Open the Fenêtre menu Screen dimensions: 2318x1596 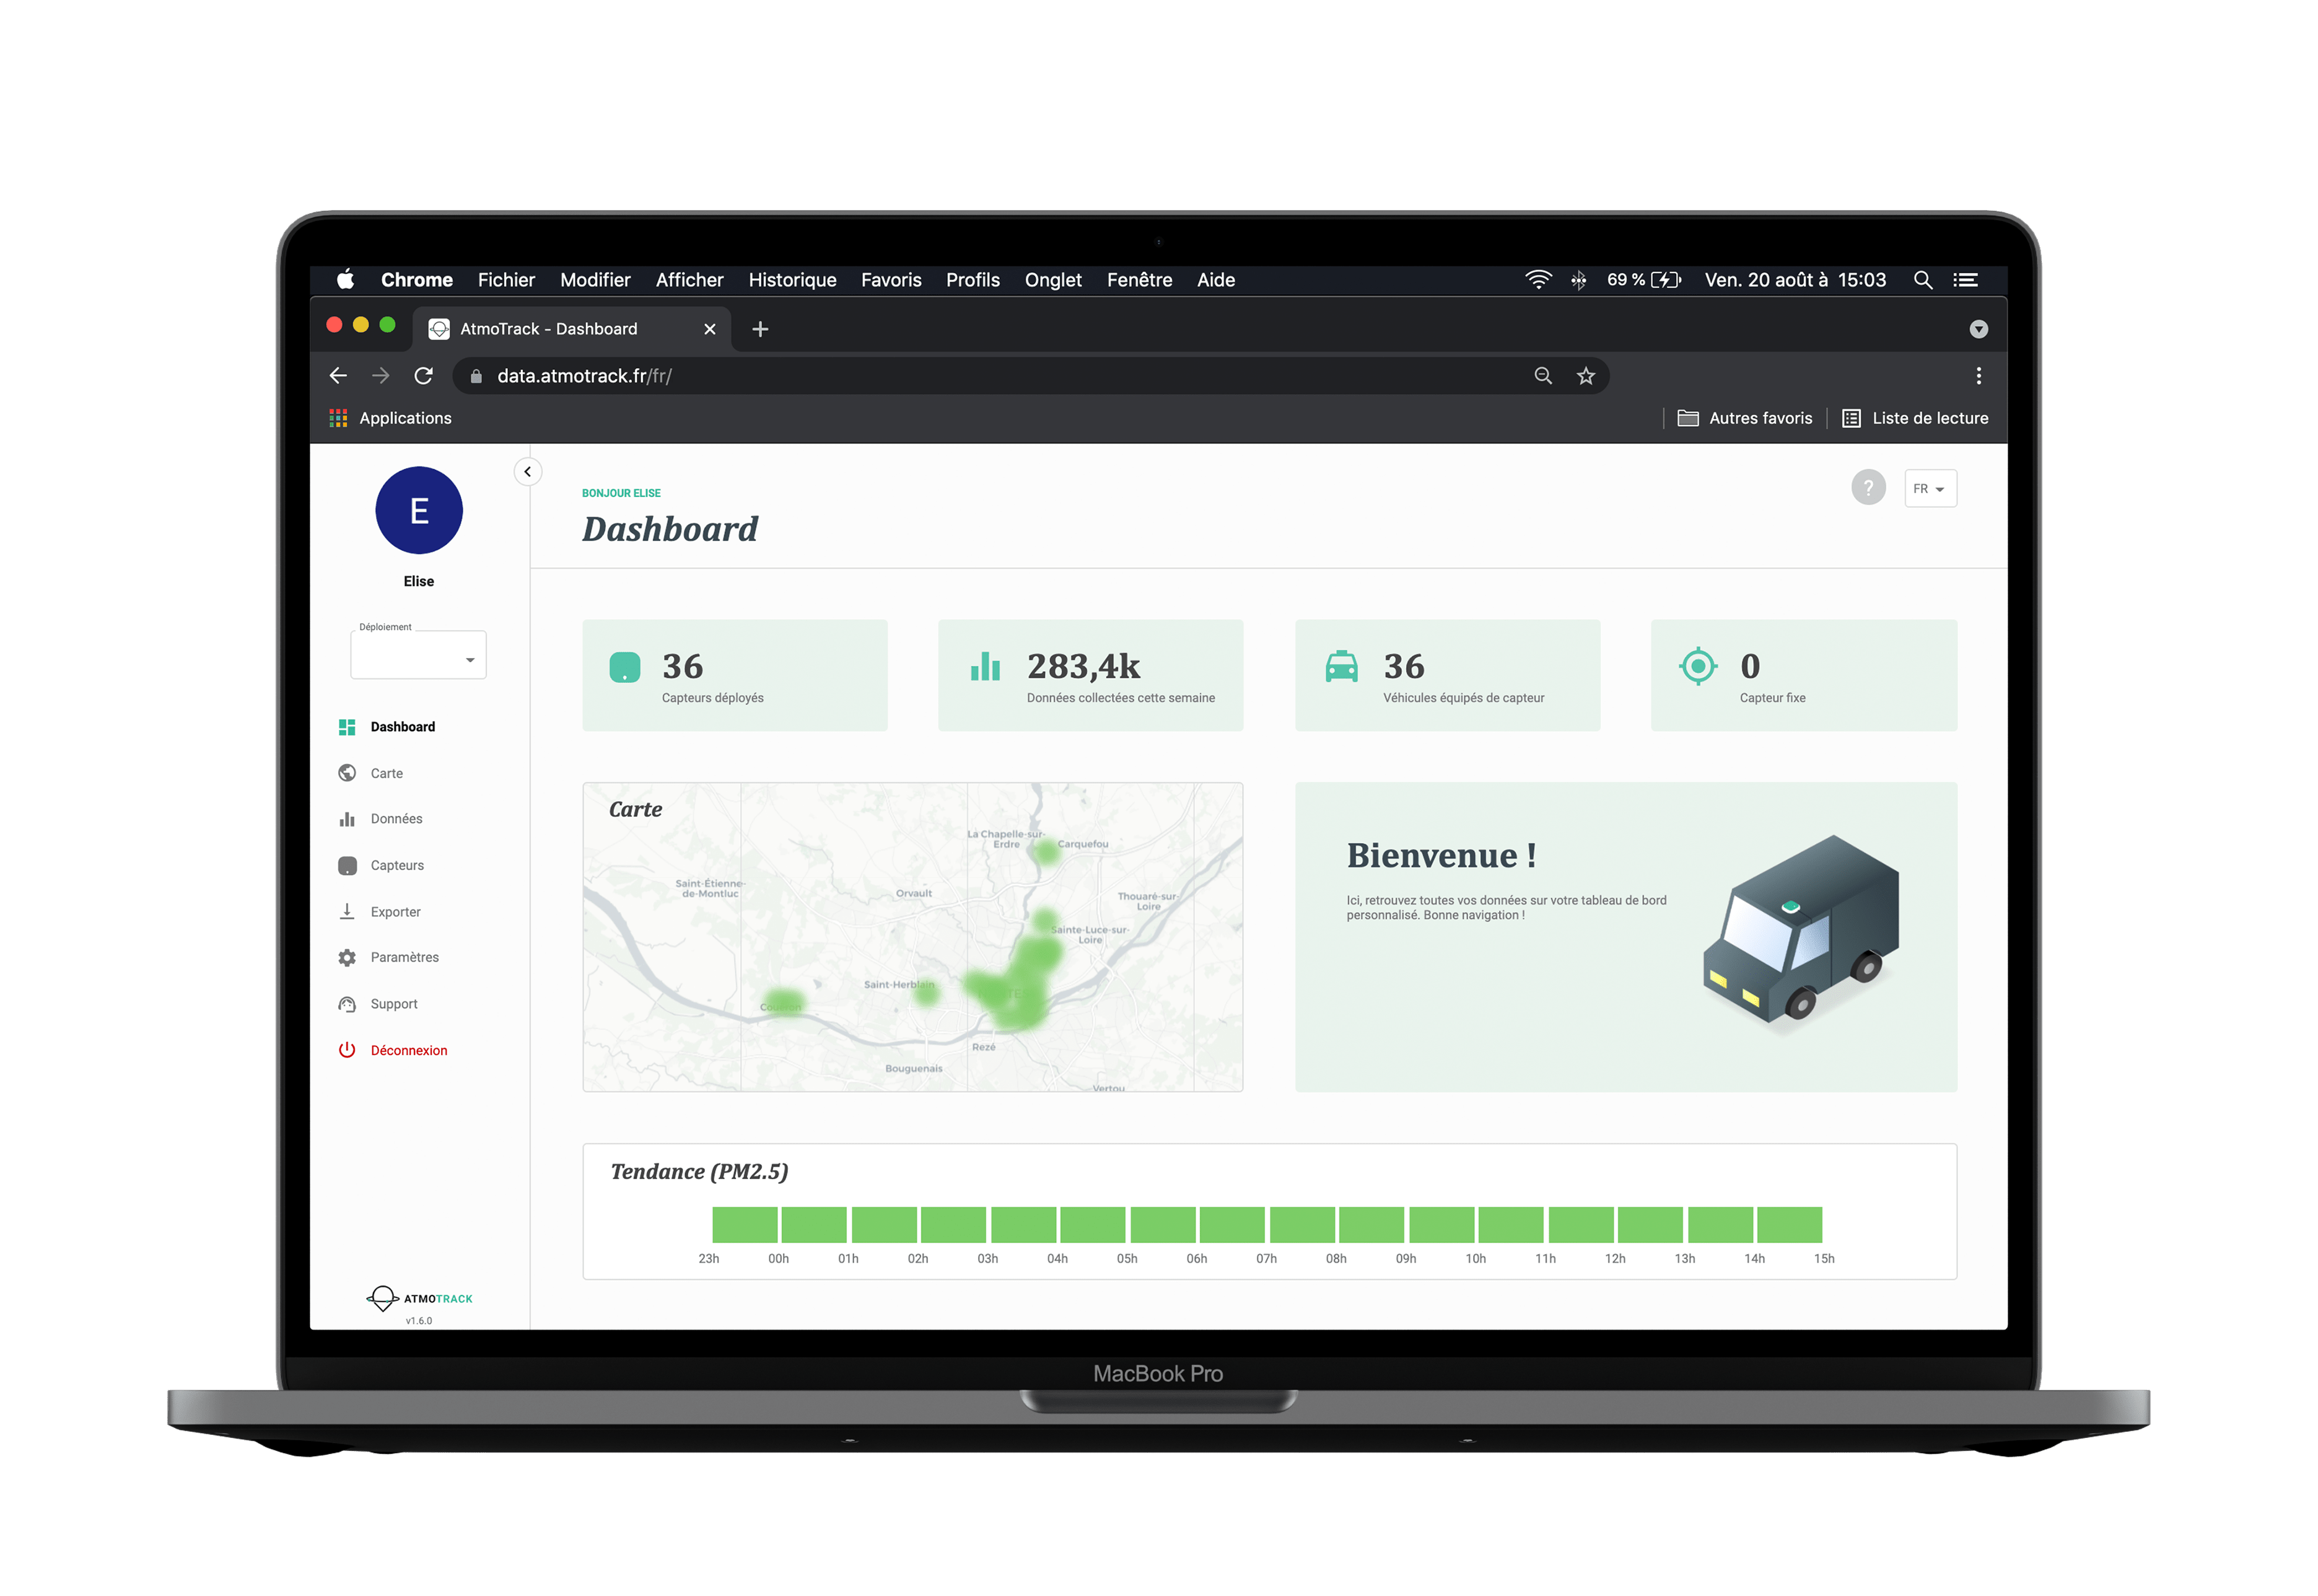[1139, 280]
